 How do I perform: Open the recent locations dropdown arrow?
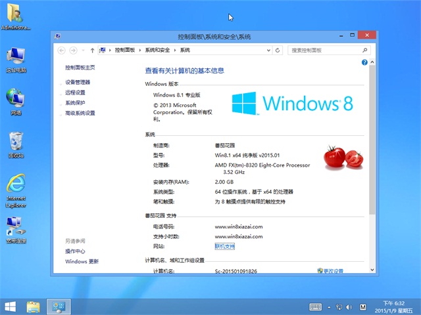coord(83,50)
